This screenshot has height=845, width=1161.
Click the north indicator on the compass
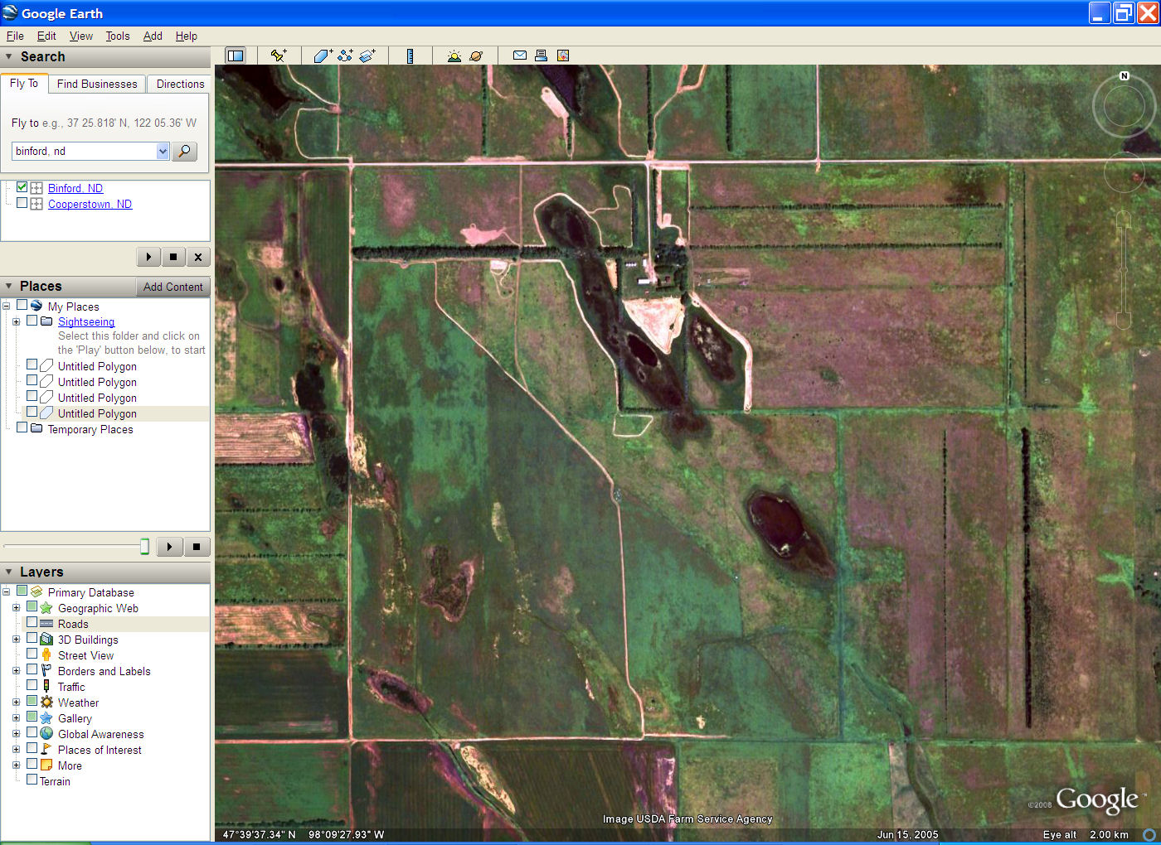click(1125, 76)
